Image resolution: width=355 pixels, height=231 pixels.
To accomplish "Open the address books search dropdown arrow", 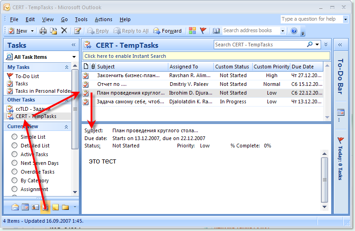I will pyautogui.click(x=283, y=31).
